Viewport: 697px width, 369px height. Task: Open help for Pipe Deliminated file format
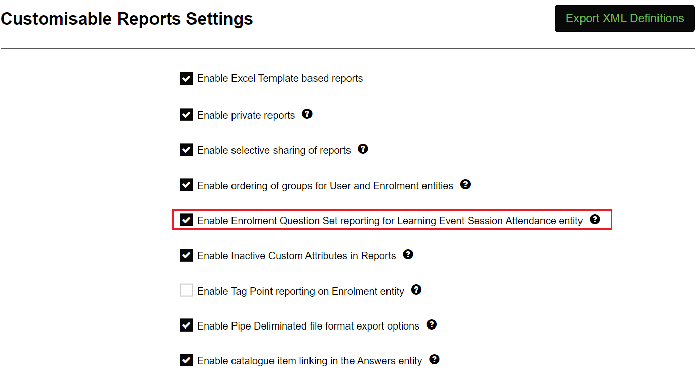pos(432,324)
